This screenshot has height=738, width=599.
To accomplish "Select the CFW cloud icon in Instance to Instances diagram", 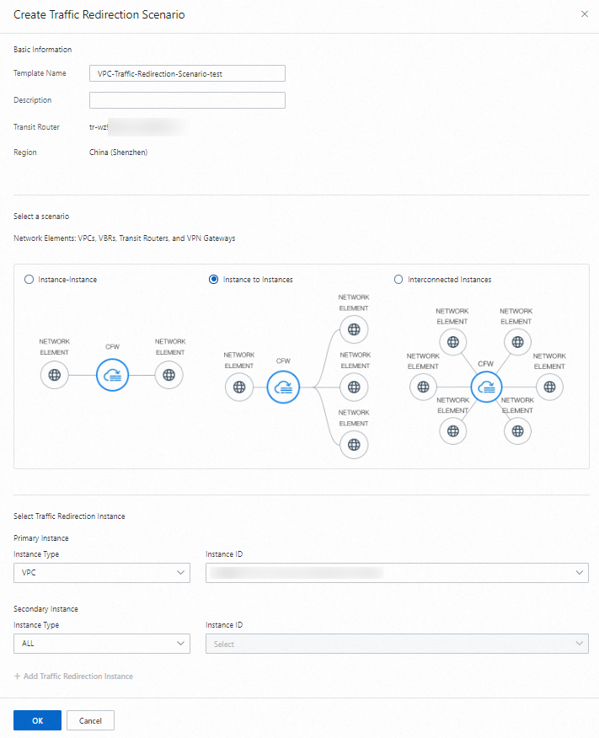I will click(x=283, y=387).
